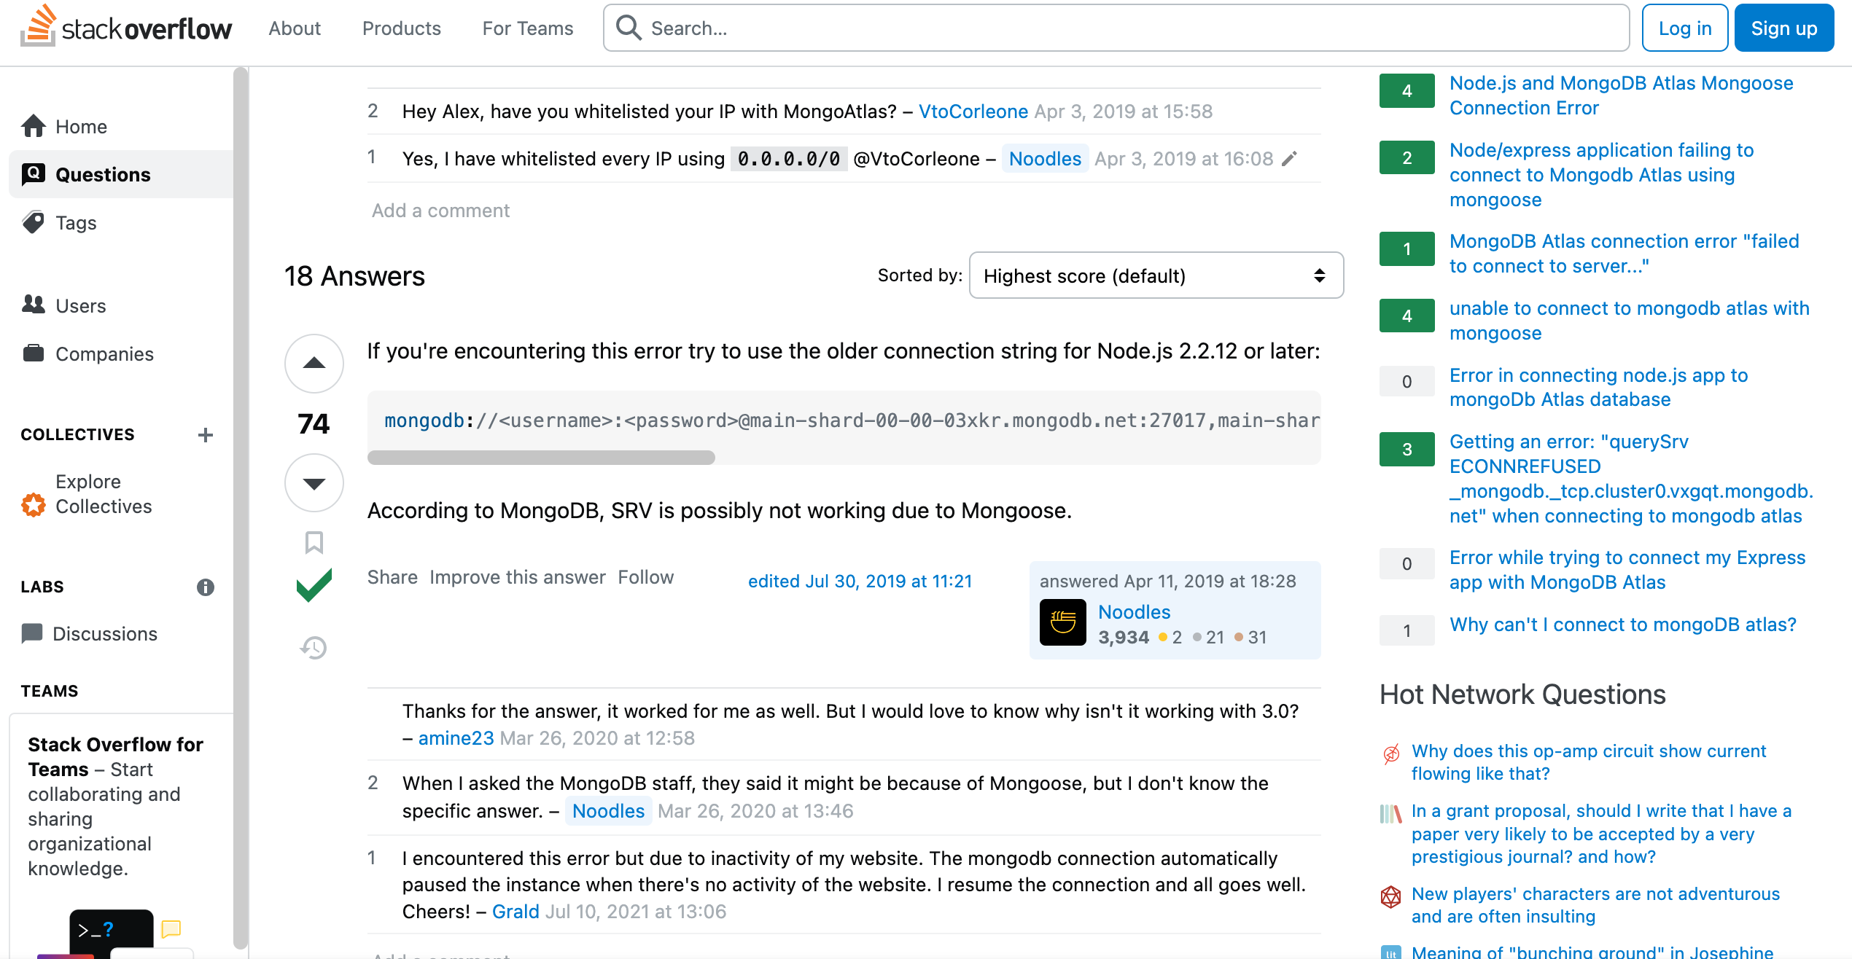
Task: Open 'New players' characters are not adventurous' question
Action: tap(1595, 905)
